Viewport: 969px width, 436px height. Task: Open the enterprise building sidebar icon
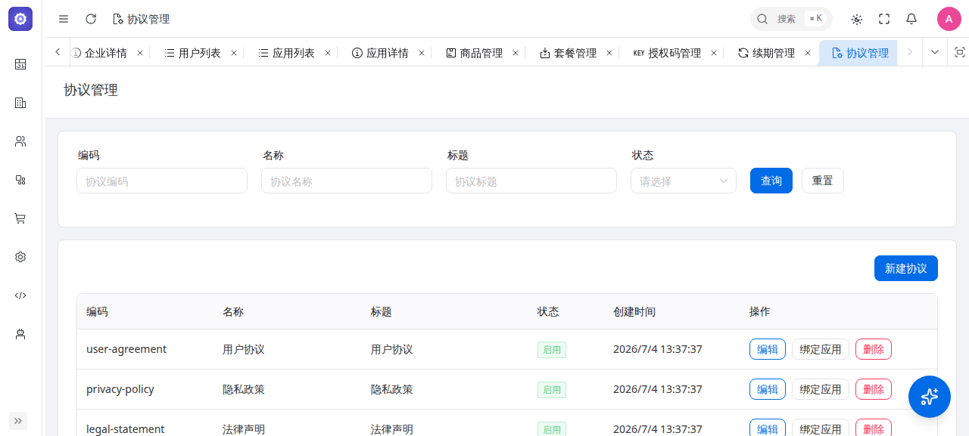pyautogui.click(x=20, y=103)
